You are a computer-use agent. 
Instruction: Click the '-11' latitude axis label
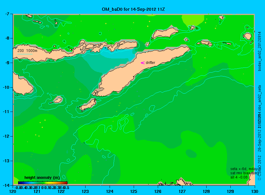point(7,112)
